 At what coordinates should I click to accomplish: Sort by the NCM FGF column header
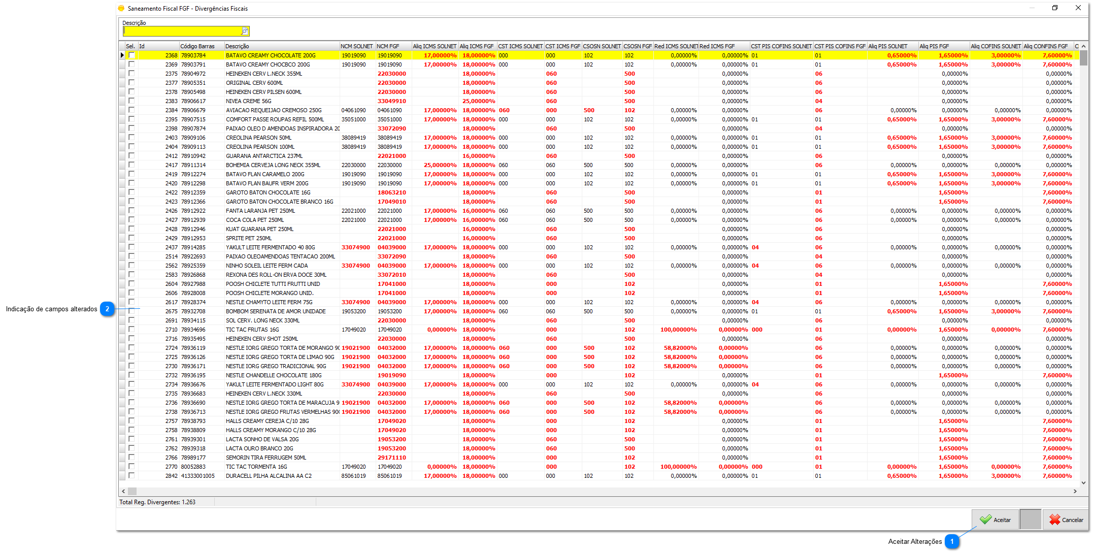393,46
